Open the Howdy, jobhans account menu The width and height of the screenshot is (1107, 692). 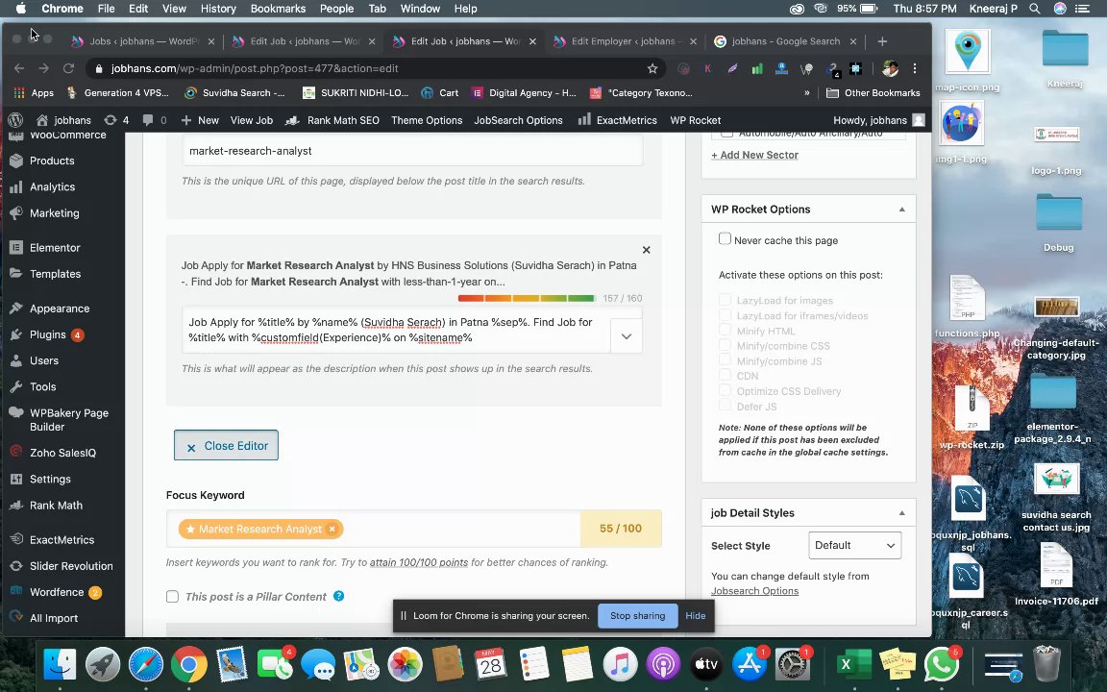(879, 120)
